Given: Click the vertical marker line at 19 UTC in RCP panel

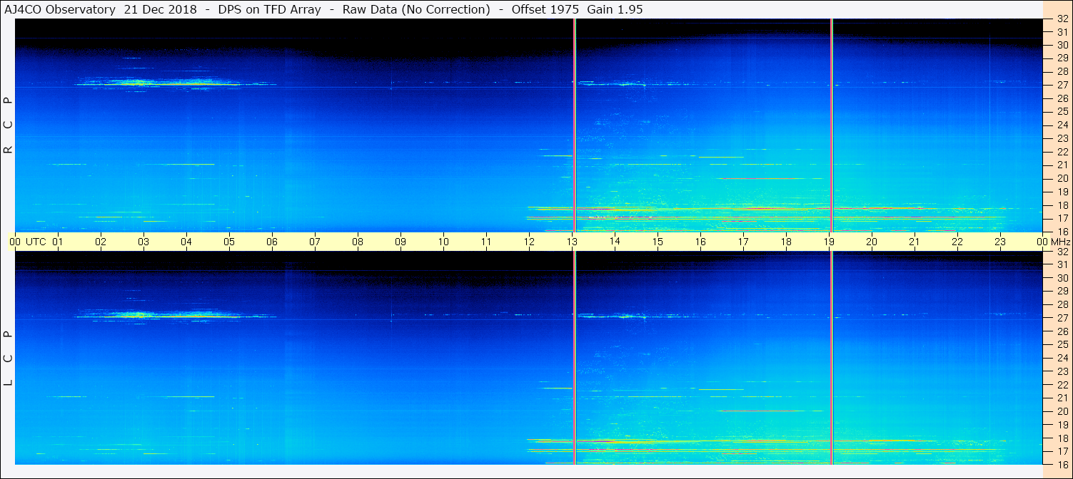Looking at the screenshot, I should click(x=832, y=125).
